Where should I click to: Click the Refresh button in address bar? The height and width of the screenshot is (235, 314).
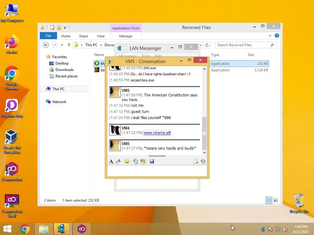coord(207,45)
